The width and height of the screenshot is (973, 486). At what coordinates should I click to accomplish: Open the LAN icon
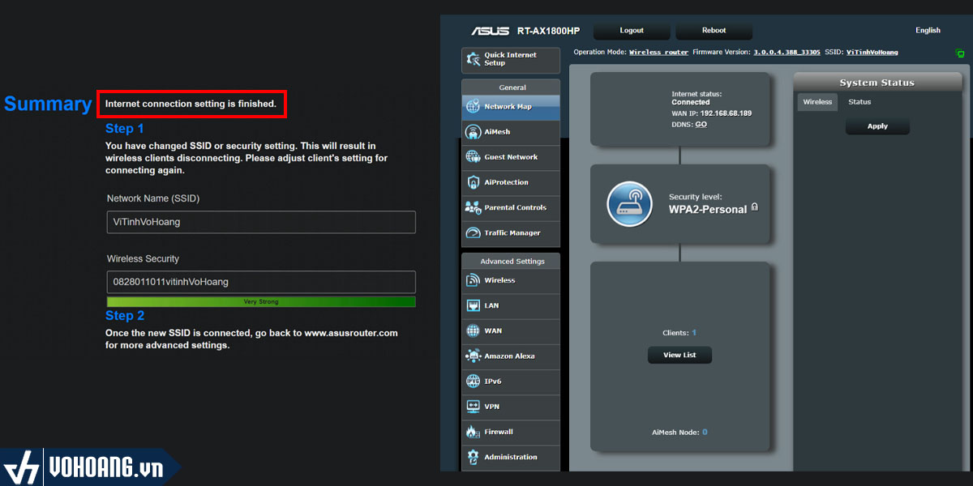pyautogui.click(x=473, y=305)
